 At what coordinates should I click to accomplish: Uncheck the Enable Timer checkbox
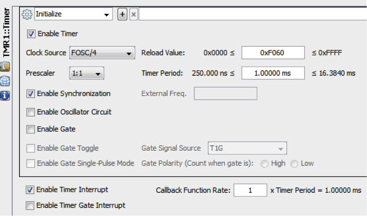pyautogui.click(x=31, y=34)
